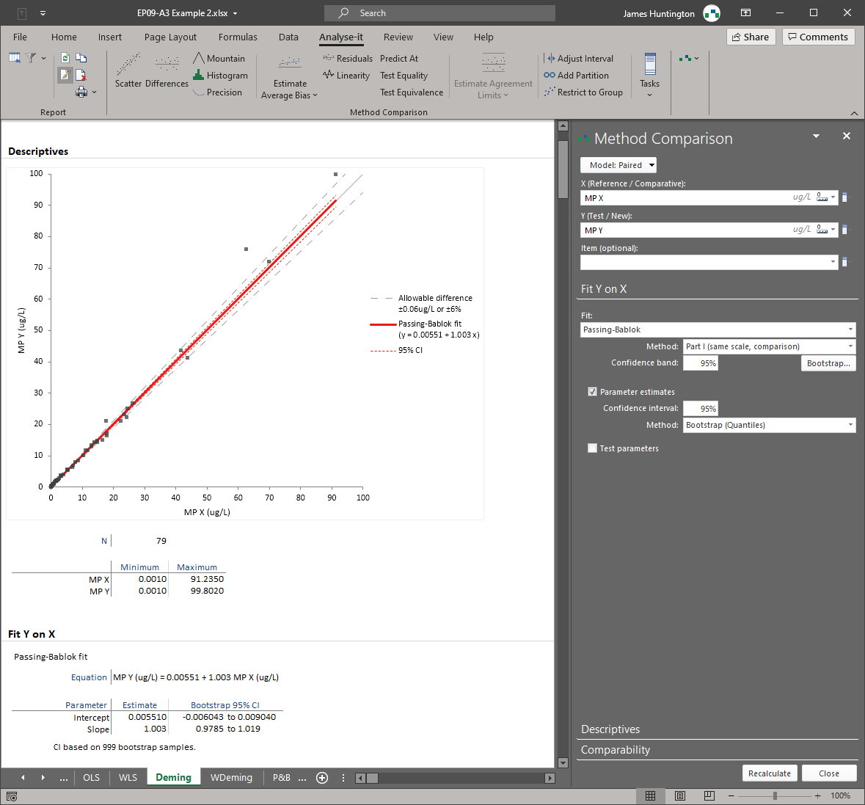Viewport: 865px width, 805px height.
Task: Select the Differences plot icon
Action: coord(167,65)
